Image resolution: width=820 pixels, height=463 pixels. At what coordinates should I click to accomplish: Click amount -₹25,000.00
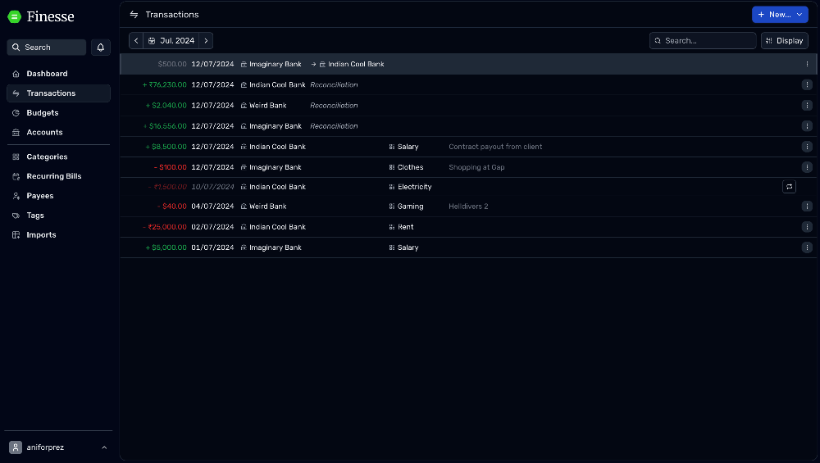pos(164,227)
